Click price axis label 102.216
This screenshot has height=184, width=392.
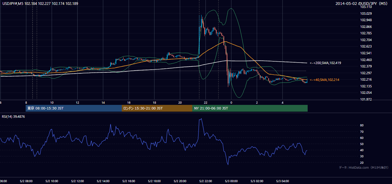click(366, 79)
